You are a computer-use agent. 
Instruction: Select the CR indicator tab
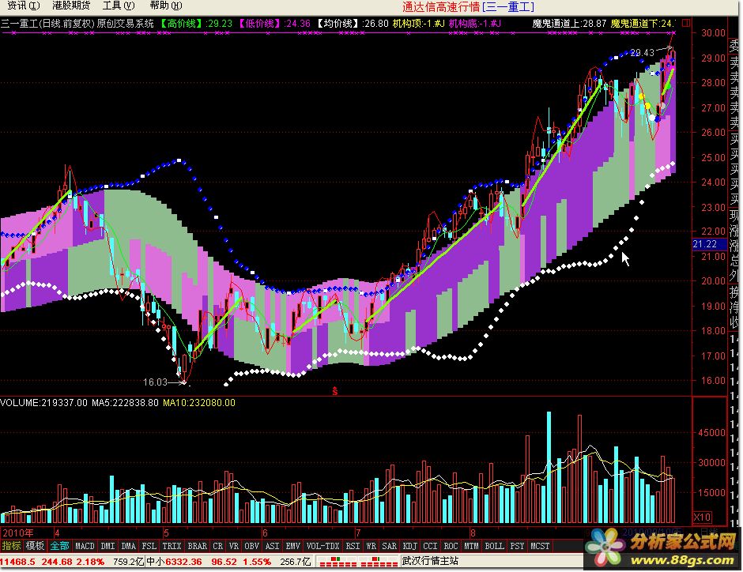tap(217, 546)
